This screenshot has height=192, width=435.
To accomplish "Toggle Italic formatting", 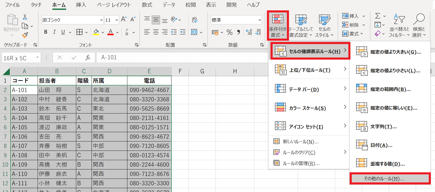I will (54, 32).
